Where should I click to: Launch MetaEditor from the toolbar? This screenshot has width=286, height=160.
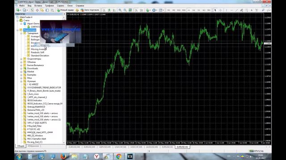(x=77, y=10)
